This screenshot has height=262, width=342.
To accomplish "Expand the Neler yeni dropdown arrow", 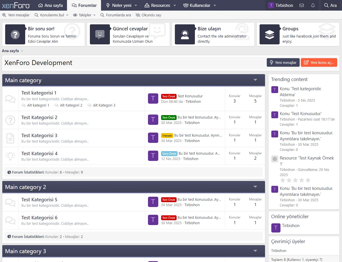I will click(136, 5).
